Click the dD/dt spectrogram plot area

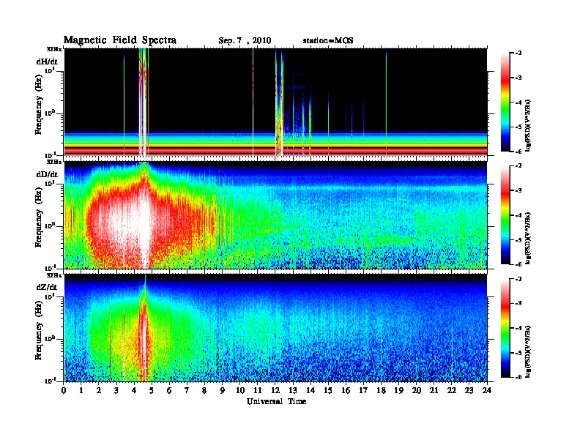pyautogui.click(x=275, y=214)
